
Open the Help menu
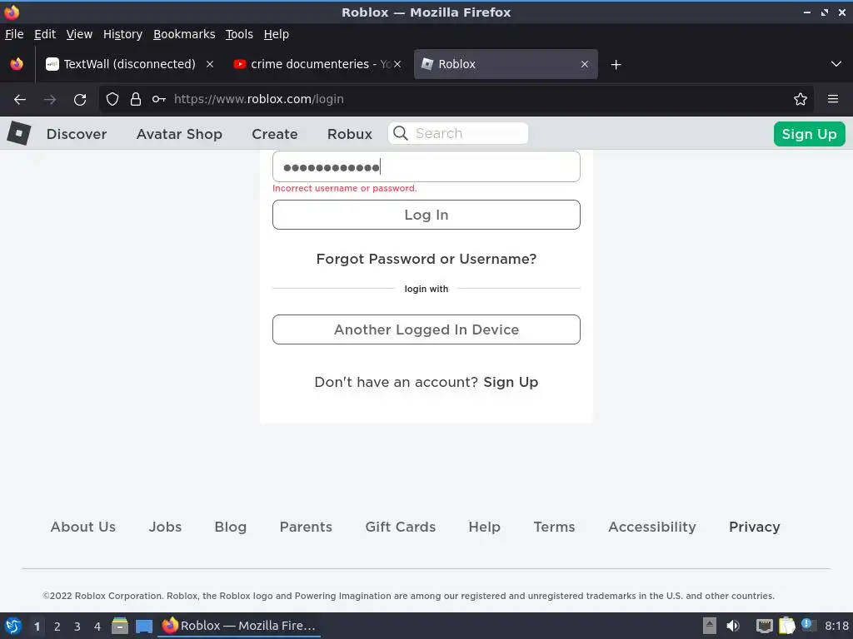(x=277, y=34)
